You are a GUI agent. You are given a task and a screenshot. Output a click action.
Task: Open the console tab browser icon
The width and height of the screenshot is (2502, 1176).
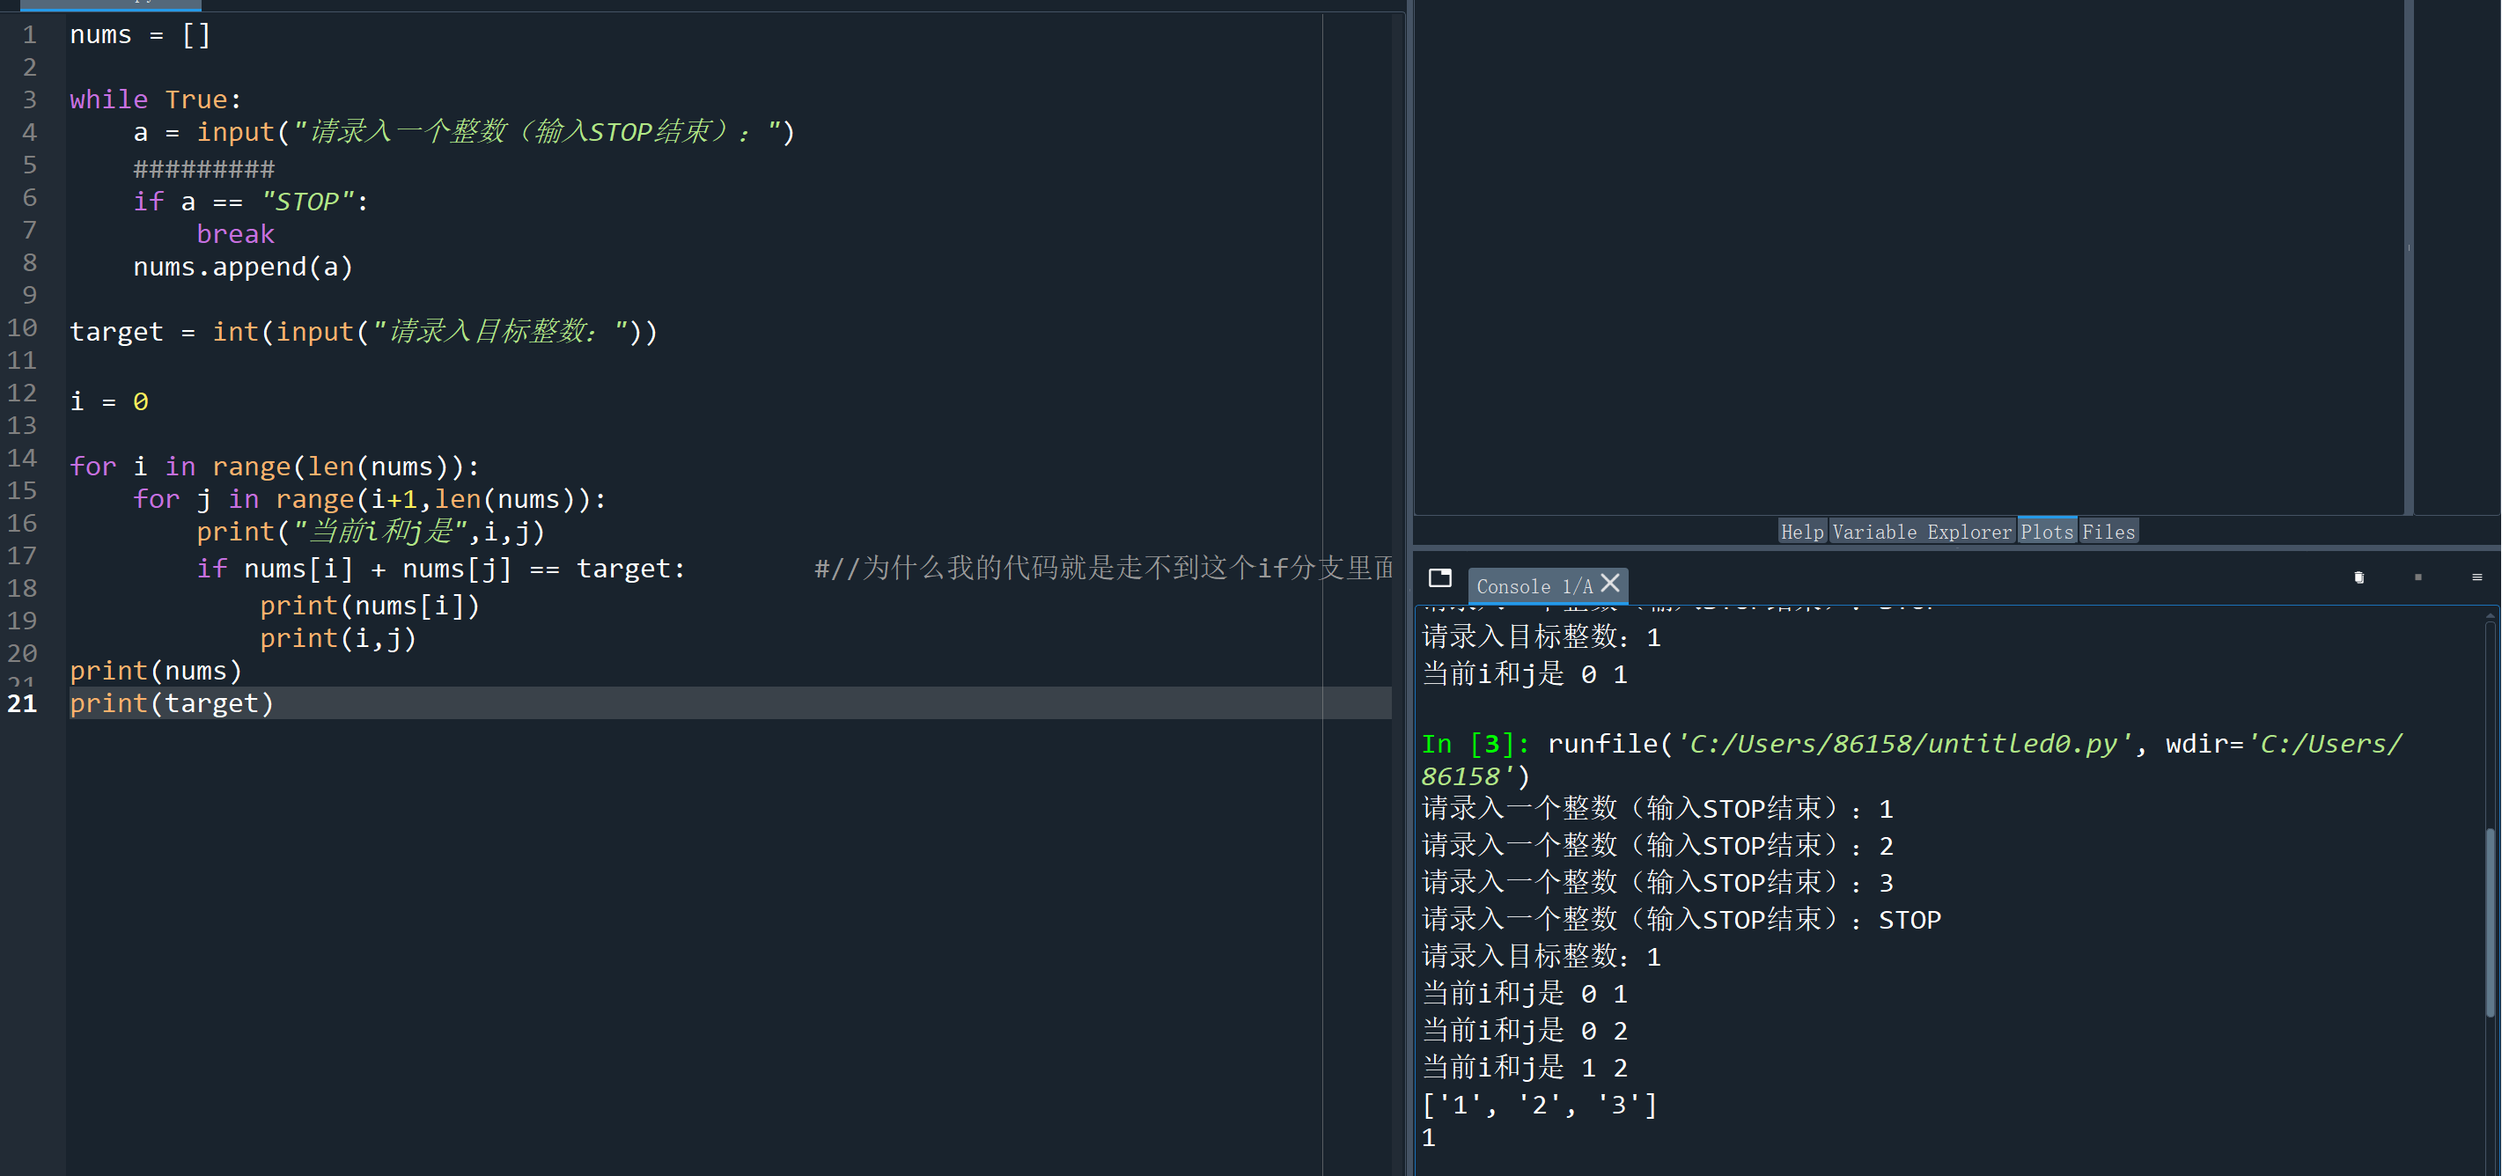tap(1439, 579)
